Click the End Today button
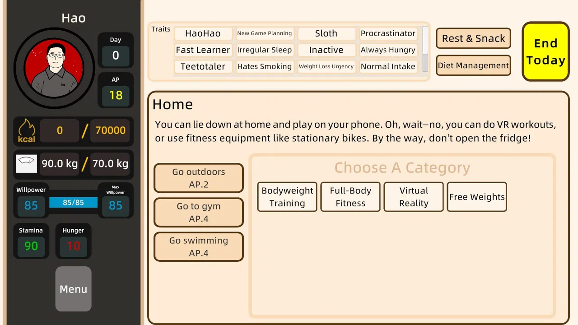Screen dimensions: 578x325 point(545,51)
